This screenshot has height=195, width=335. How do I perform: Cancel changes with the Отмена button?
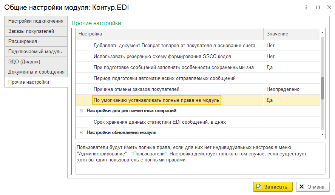[313, 187]
